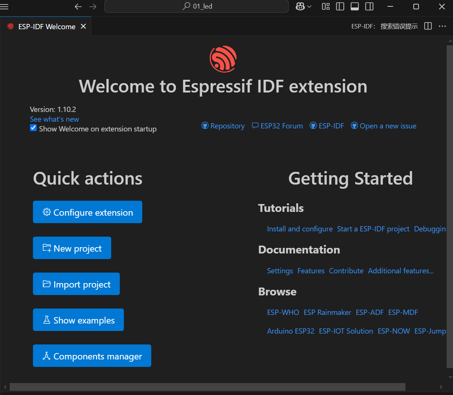Image resolution: width=453 pixels, height=395 pixels.
Task: Click the Tutorials heading
Action: [281, 208]
